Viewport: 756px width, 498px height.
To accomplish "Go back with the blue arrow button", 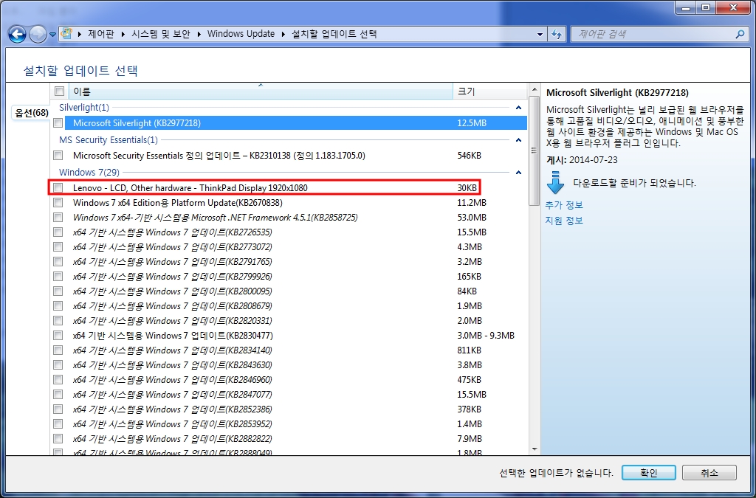I will coord(18,34).
